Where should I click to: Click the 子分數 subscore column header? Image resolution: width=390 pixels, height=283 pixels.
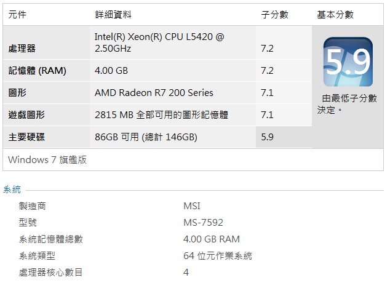coord(274,14)
